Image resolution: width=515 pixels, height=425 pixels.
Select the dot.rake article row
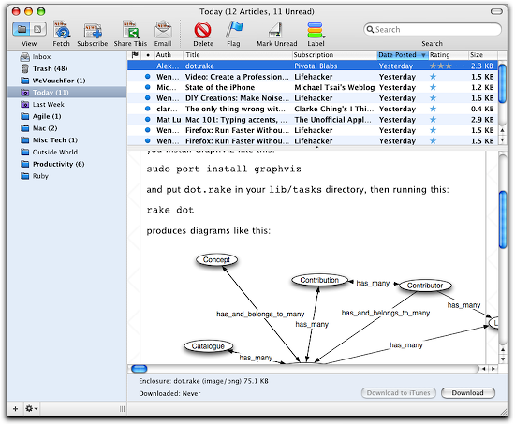tap(313, 66)
